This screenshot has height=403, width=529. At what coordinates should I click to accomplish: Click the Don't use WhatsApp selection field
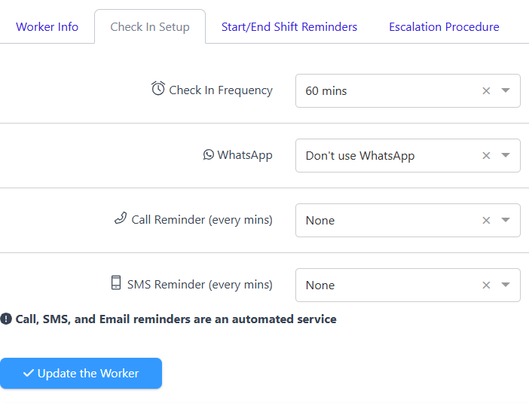tap(408, 155)
